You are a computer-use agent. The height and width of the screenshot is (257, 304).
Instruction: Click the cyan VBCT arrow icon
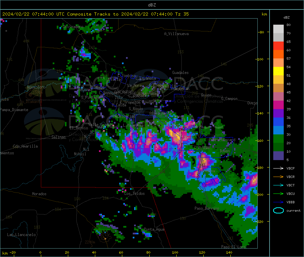point(278,185)
